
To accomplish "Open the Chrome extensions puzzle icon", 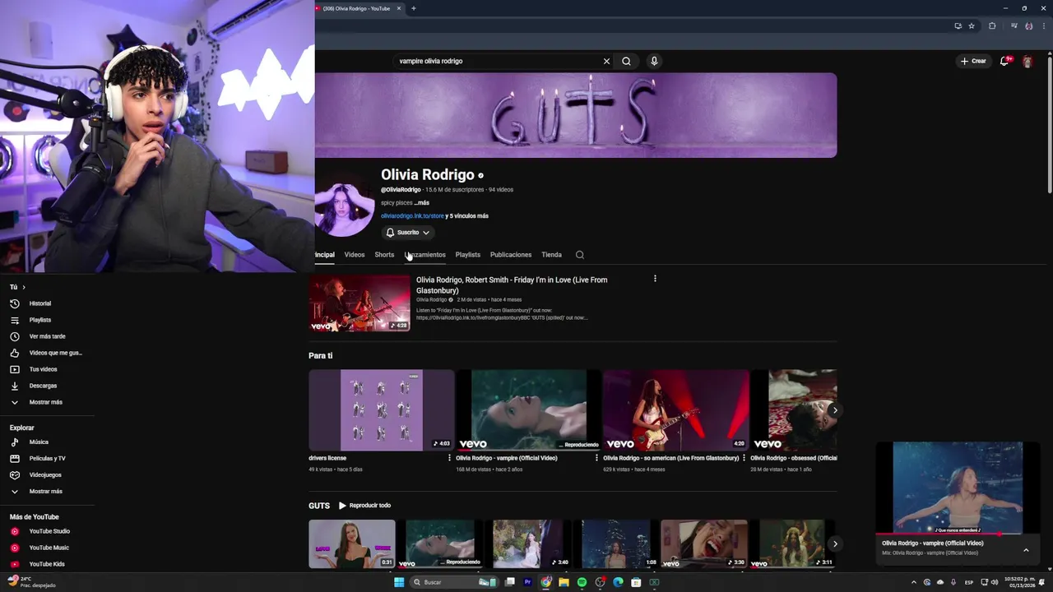I will 992,25.
